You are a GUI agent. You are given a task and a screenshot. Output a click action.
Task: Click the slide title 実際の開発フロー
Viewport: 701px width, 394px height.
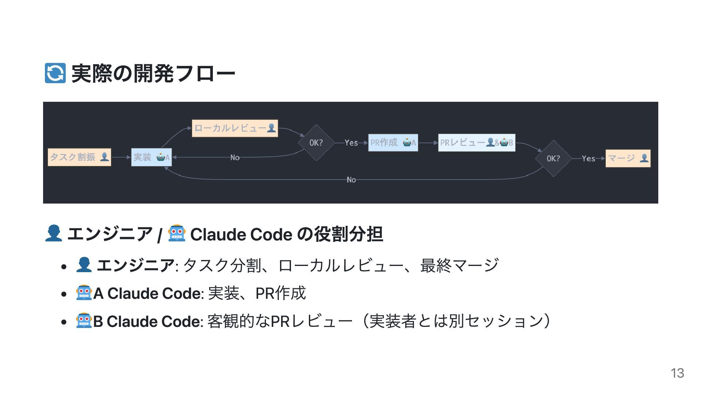pos(153,73)
